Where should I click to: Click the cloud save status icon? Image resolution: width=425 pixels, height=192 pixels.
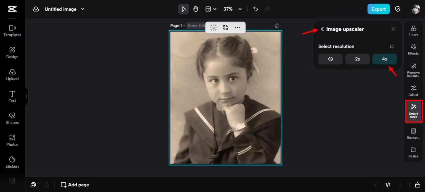[36, 9]
